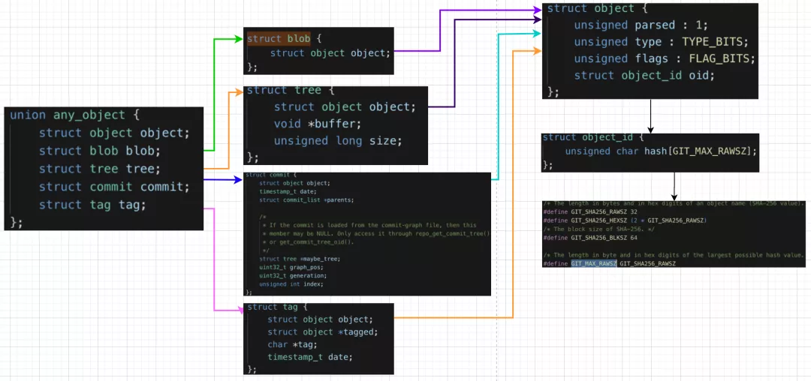Click the blue arrowhead pointing to struct commit
The height and width of the screenshot is (381, 811).
click(x=238, y=180)
